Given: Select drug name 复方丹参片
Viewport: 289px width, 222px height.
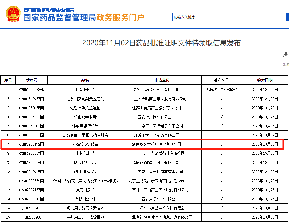Looking at the screenshot, I should (85, 190).
